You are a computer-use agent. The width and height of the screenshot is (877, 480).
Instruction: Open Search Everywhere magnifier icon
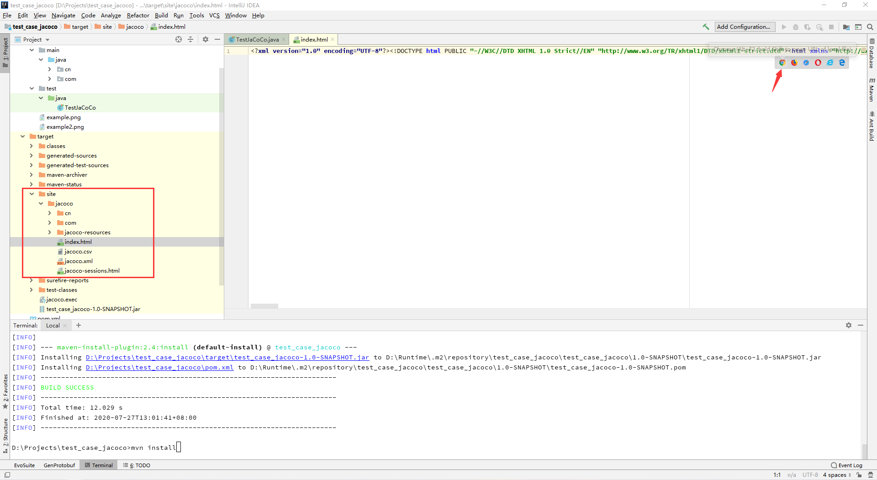(x=870, y=27)
